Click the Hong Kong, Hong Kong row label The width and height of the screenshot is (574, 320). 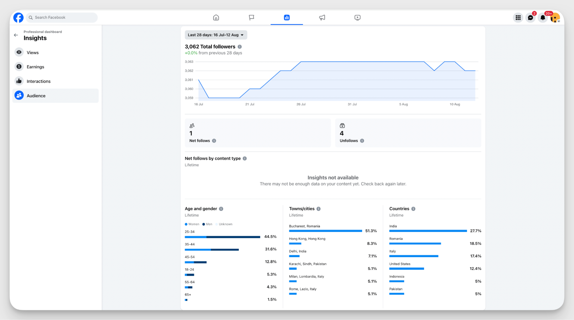[307, 239]
